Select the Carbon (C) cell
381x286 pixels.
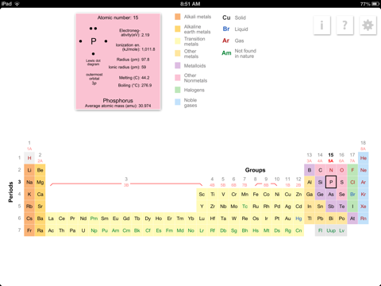320,170
